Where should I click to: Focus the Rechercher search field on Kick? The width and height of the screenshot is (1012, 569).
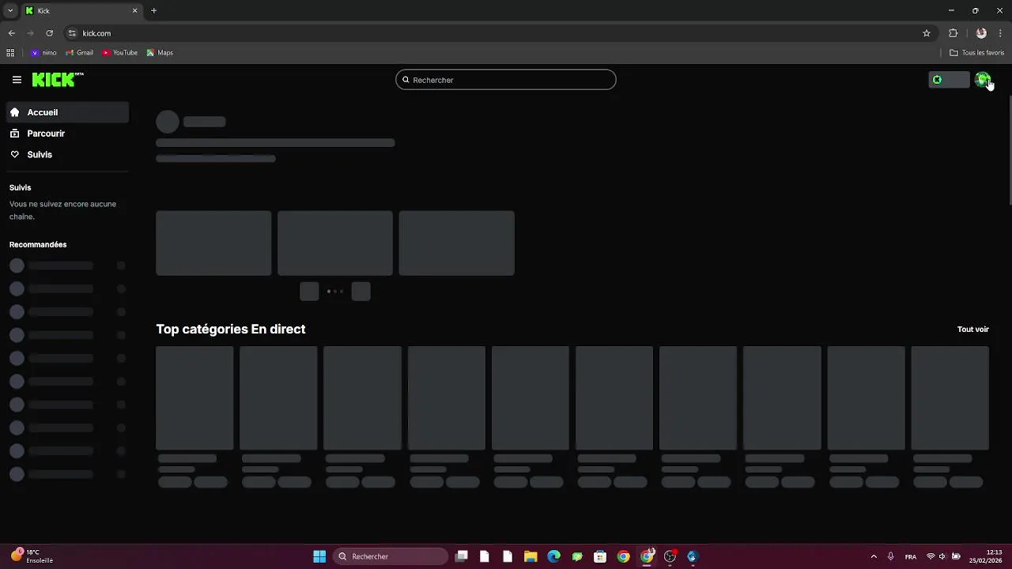pyautogui.click(x=506, y=80)
